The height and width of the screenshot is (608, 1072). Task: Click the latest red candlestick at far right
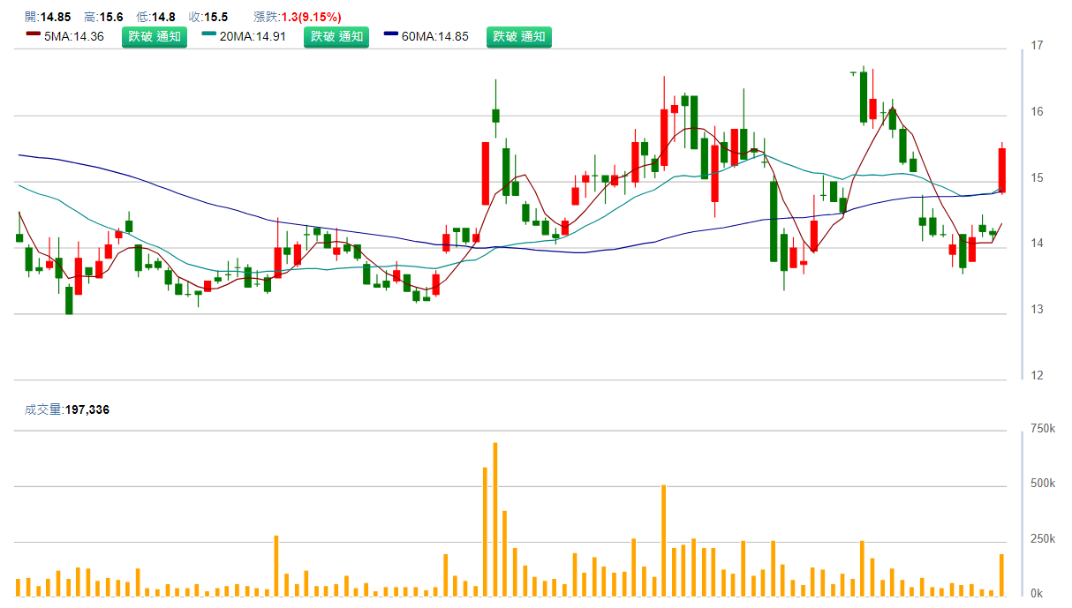click(x=1002, y=170)
